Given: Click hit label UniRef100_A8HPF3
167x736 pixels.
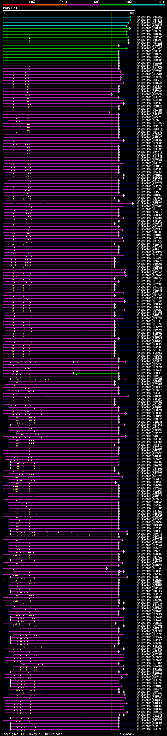Looking at the screenshot, I should (150, 373).
